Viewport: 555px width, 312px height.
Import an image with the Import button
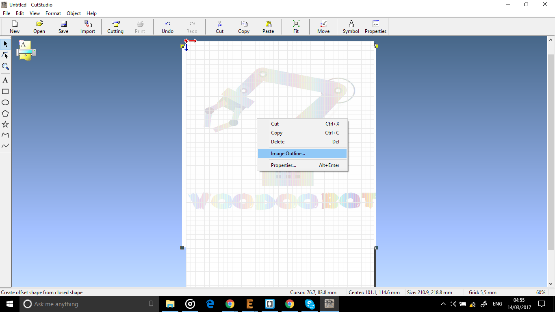88,27
